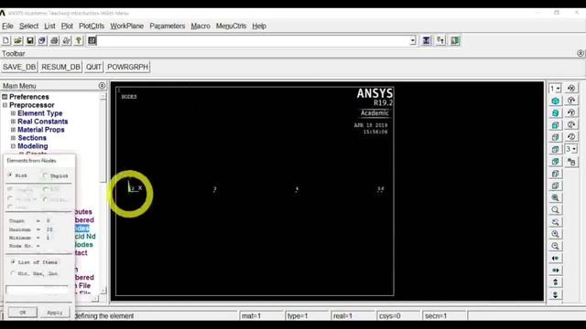Click the SAVE_DB toolbar button

(x=19, y=67)
